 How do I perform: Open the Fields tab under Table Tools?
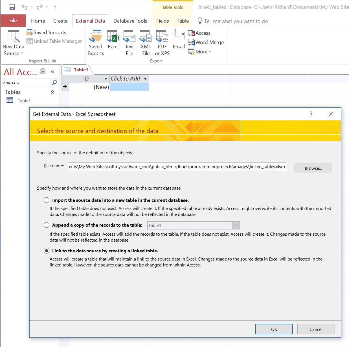pos(163,21)
